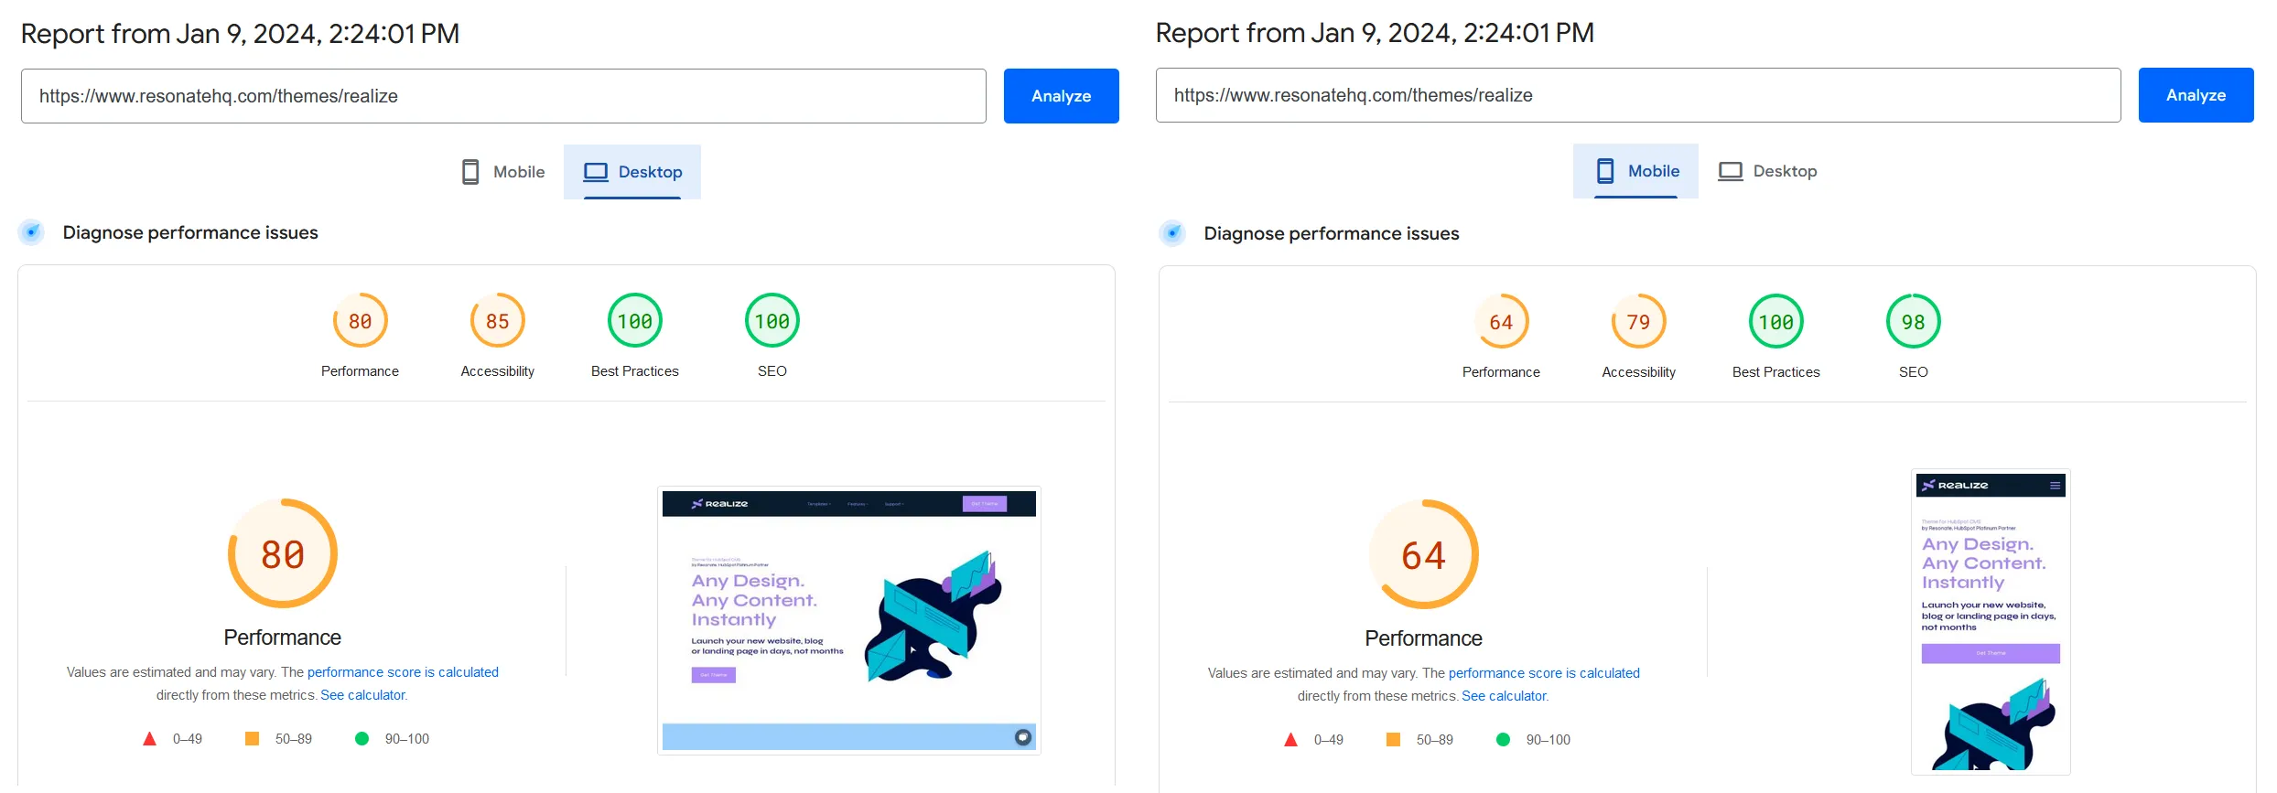Click the mobile page screenshot thumbnail
Viewport: 2277px width, 793px height.
[x=1990, y=622]
